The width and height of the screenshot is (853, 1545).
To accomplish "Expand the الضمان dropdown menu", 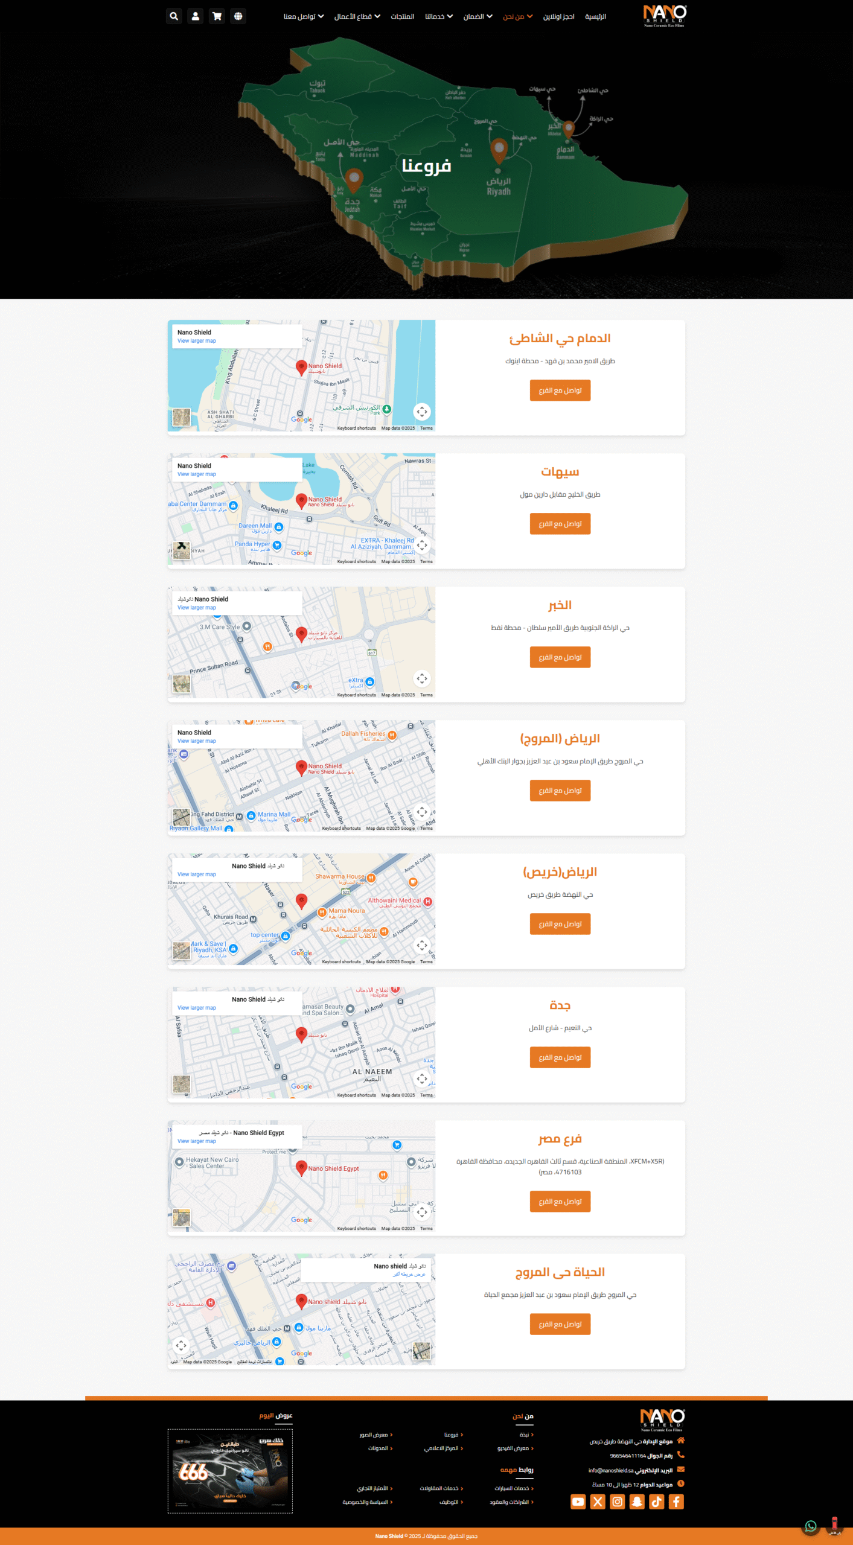I will 478,16.
